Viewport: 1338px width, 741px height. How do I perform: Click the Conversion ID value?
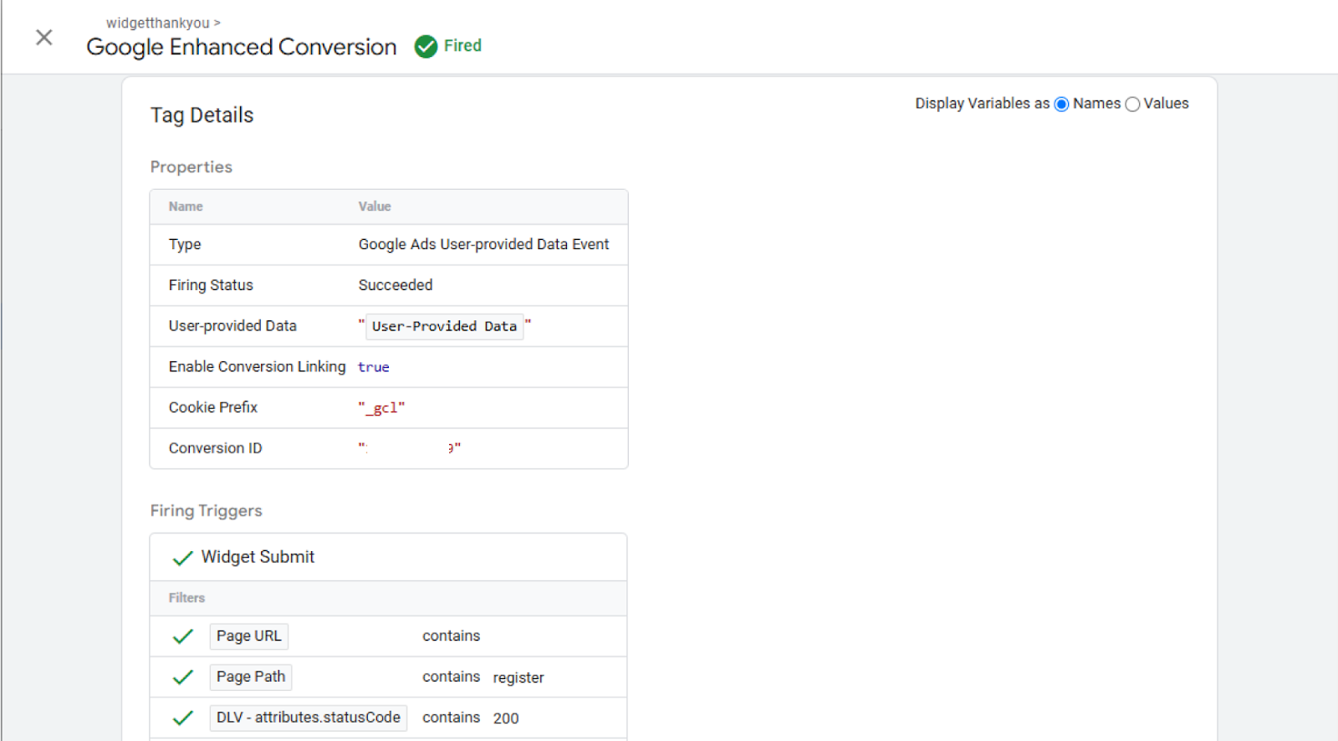(x=409, y=448)
